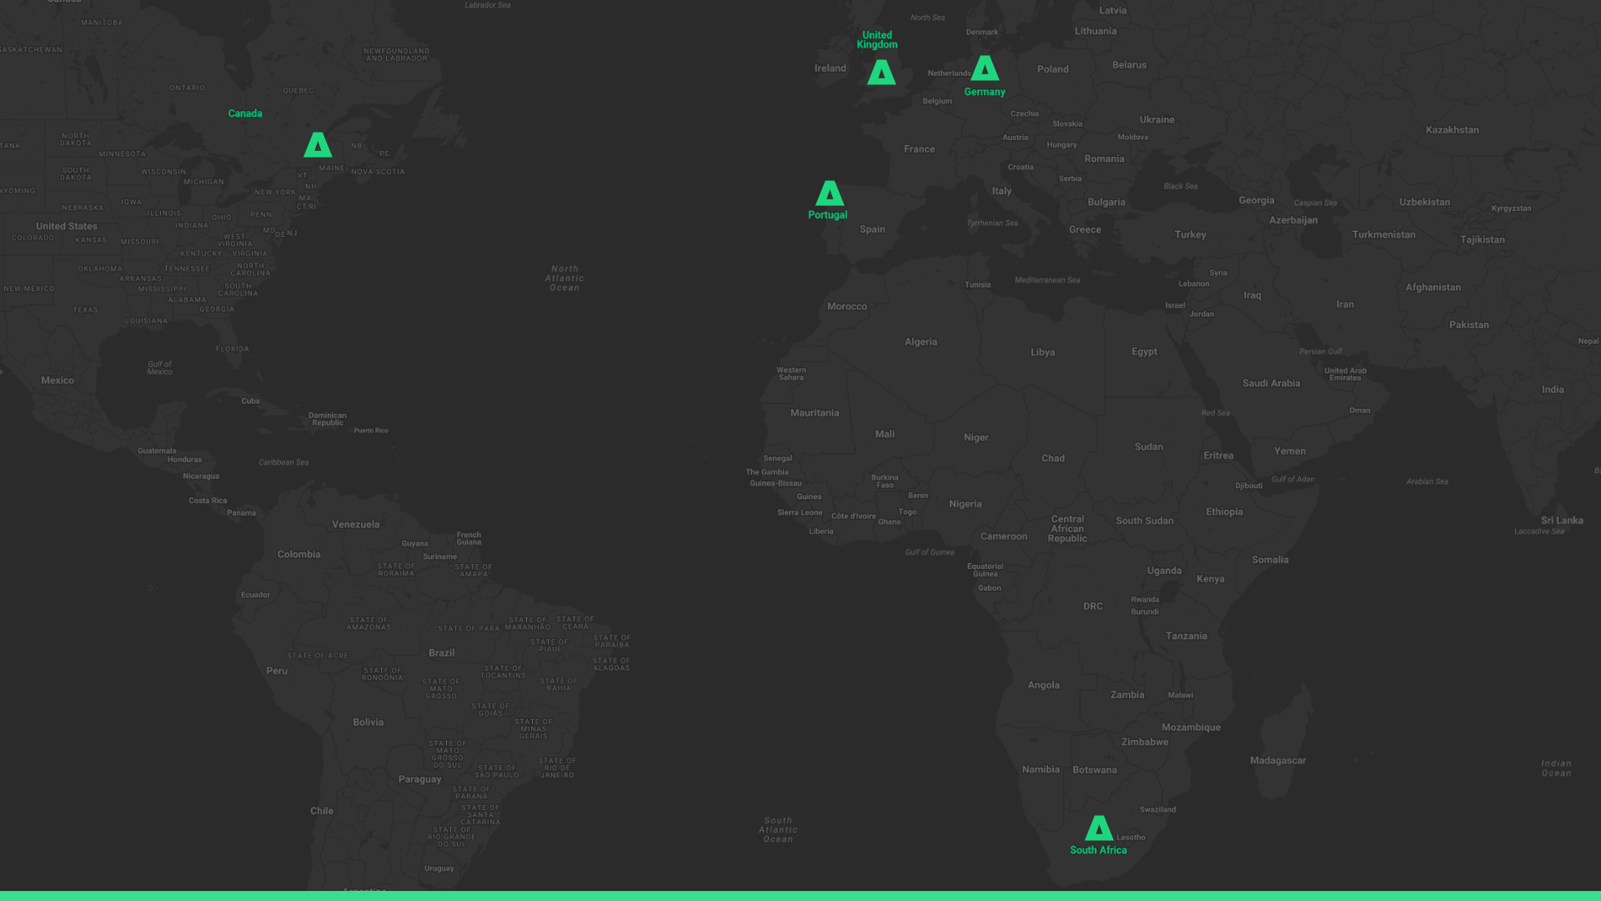Screen dimensions: 1601x901
Task: Click the Mexico country label
Action: pyautogui.click(x=58, y=380)
